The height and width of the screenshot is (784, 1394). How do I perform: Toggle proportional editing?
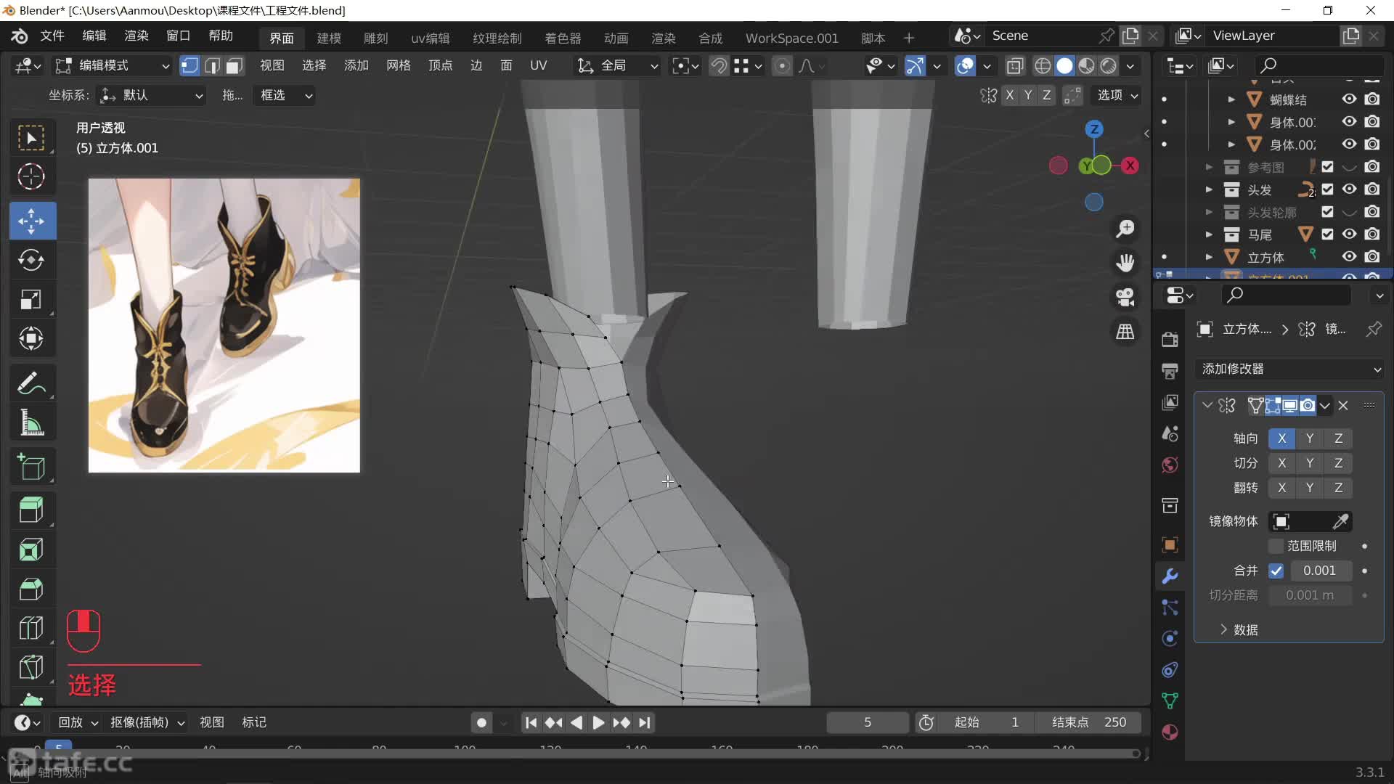pos(782,66)
